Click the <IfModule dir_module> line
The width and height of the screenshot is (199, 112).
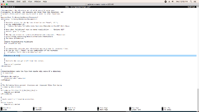10,77
